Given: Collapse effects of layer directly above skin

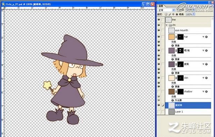Looking at the screenshot, I should (x=203, y=64).
